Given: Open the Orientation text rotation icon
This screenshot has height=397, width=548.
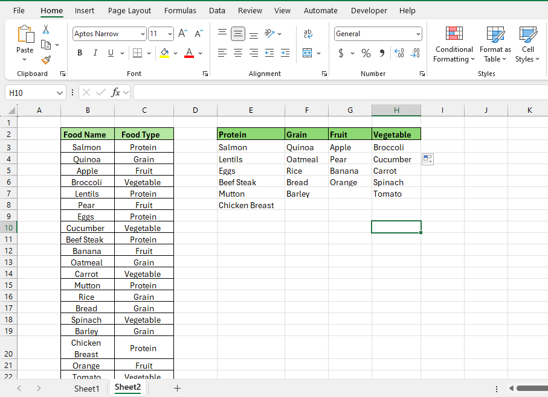Looking at the screenshot, I should pos(269,34).
